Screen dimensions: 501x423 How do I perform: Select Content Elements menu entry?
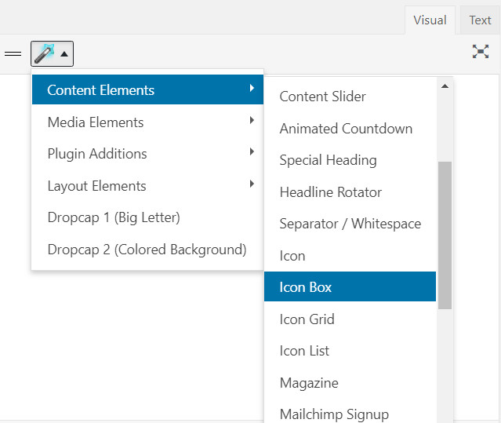147,89
